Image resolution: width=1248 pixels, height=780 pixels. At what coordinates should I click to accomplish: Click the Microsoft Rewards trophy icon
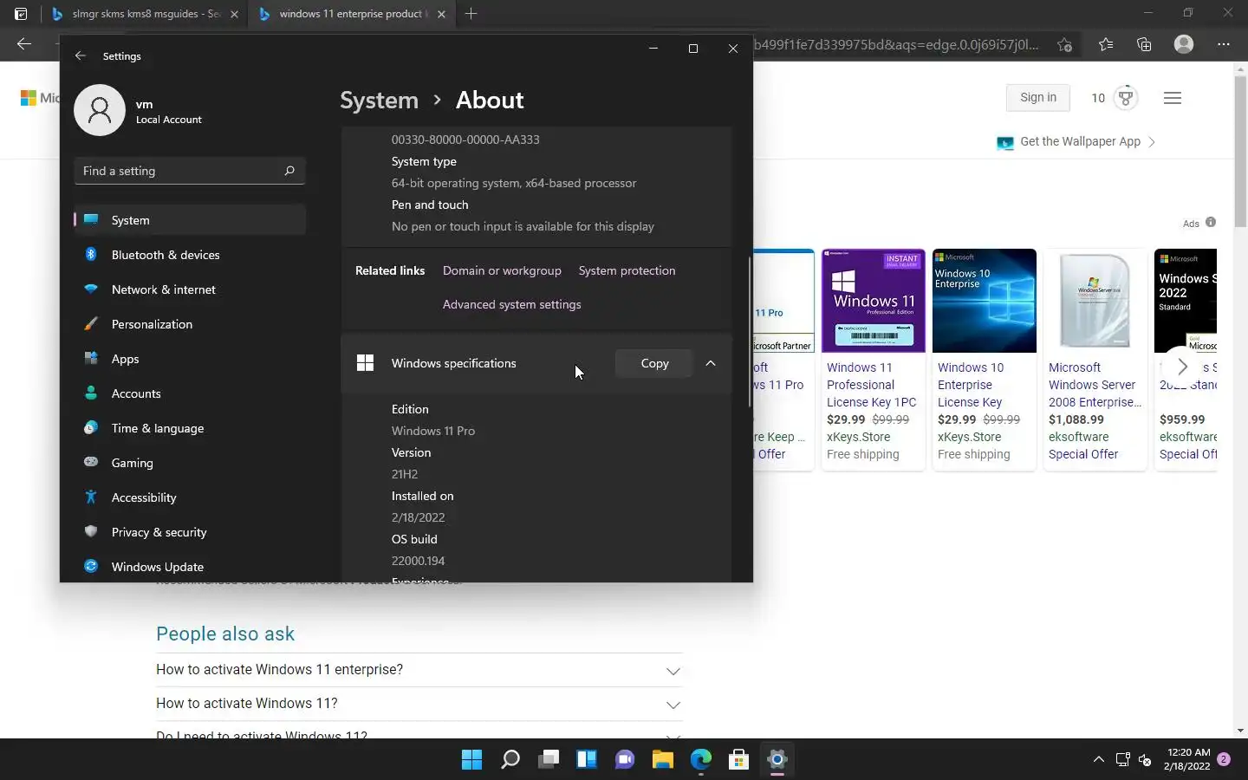1126,98
